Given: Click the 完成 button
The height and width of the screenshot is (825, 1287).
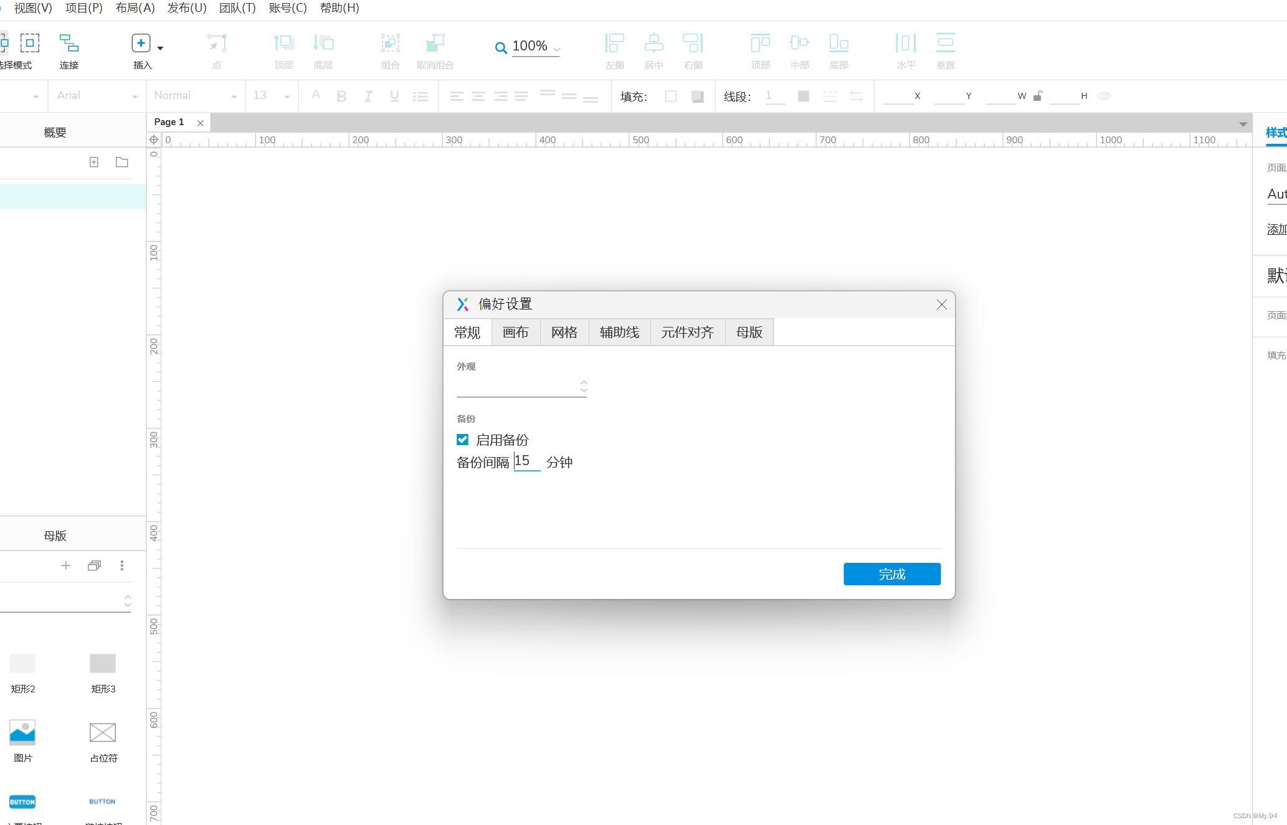Looking at the screenshot, I should pyautogui.click(x=891, y=574).
